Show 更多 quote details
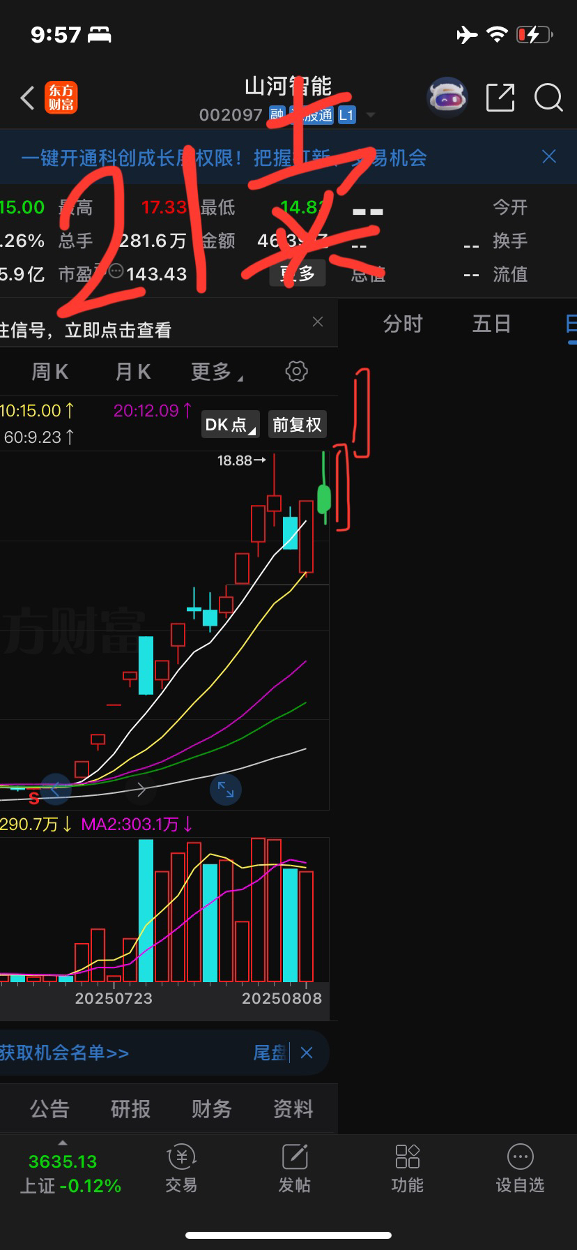The image size is (577, 1250). (x=298, y=273)
